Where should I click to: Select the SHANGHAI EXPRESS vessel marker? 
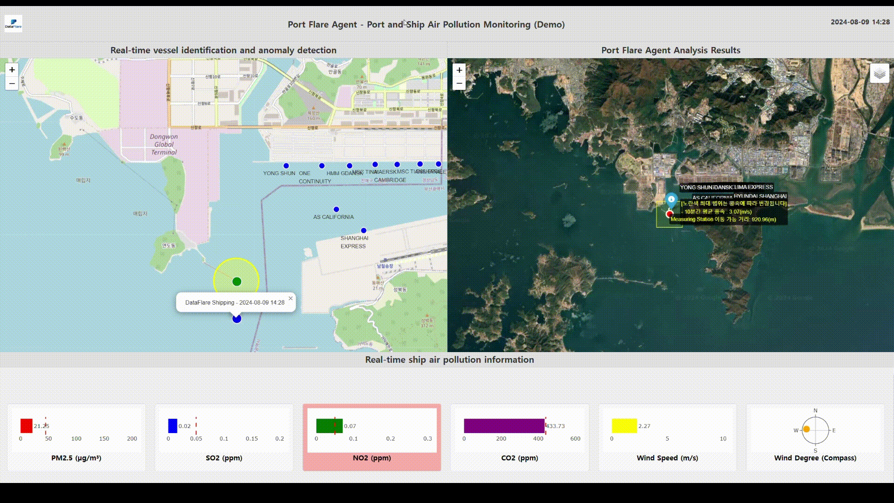pos(364,231)
